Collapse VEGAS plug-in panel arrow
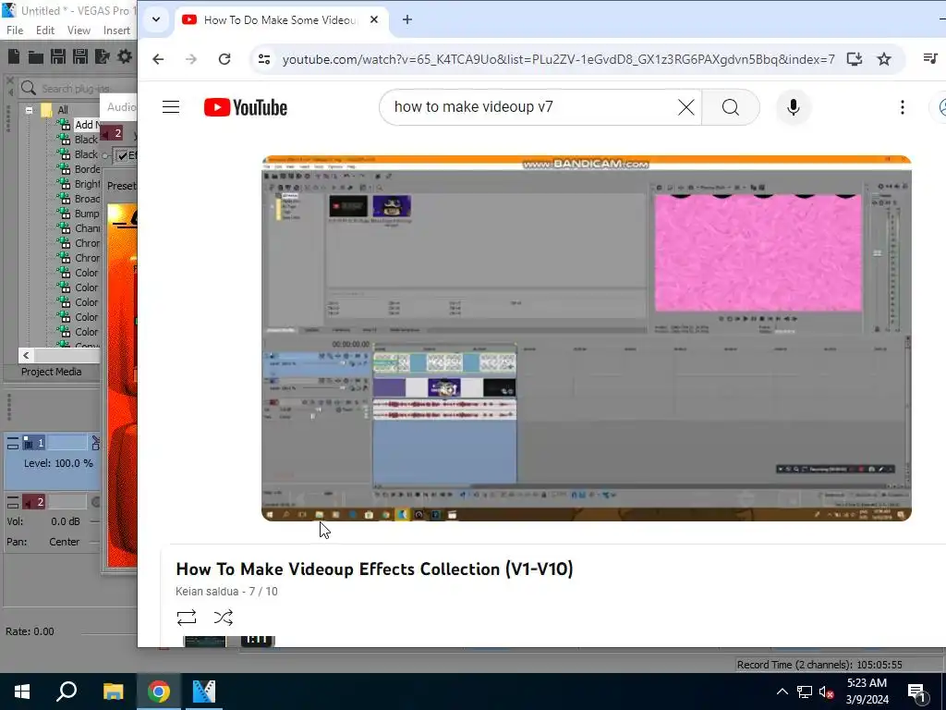The width and height of the screenshot is (946, 710). (9, 92)
